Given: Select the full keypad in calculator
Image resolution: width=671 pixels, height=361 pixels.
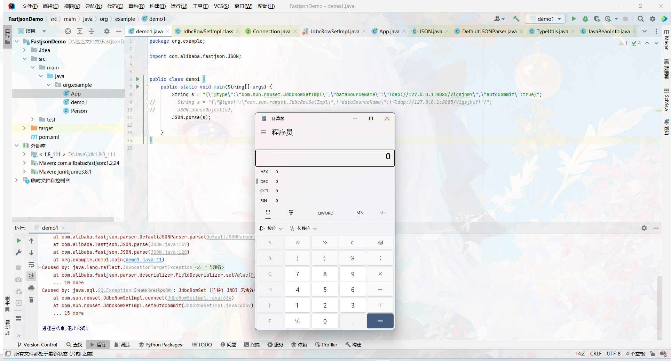Looking at the screenshot, I should [x=268, y=212].
